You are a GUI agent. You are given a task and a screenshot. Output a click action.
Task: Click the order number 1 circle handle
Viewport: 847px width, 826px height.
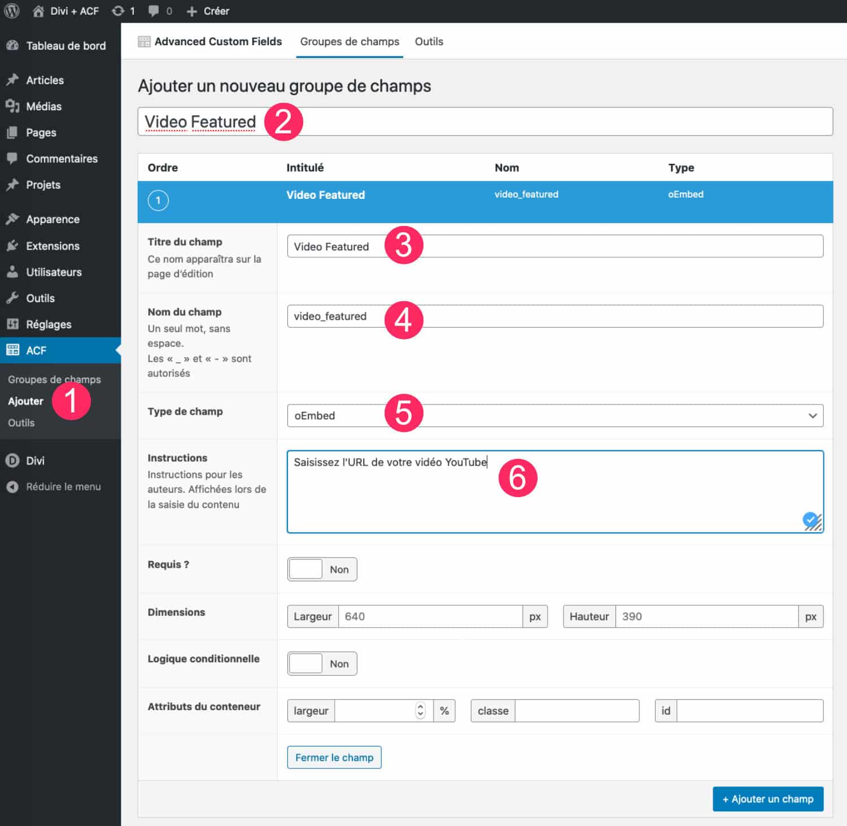click(158, 200)
